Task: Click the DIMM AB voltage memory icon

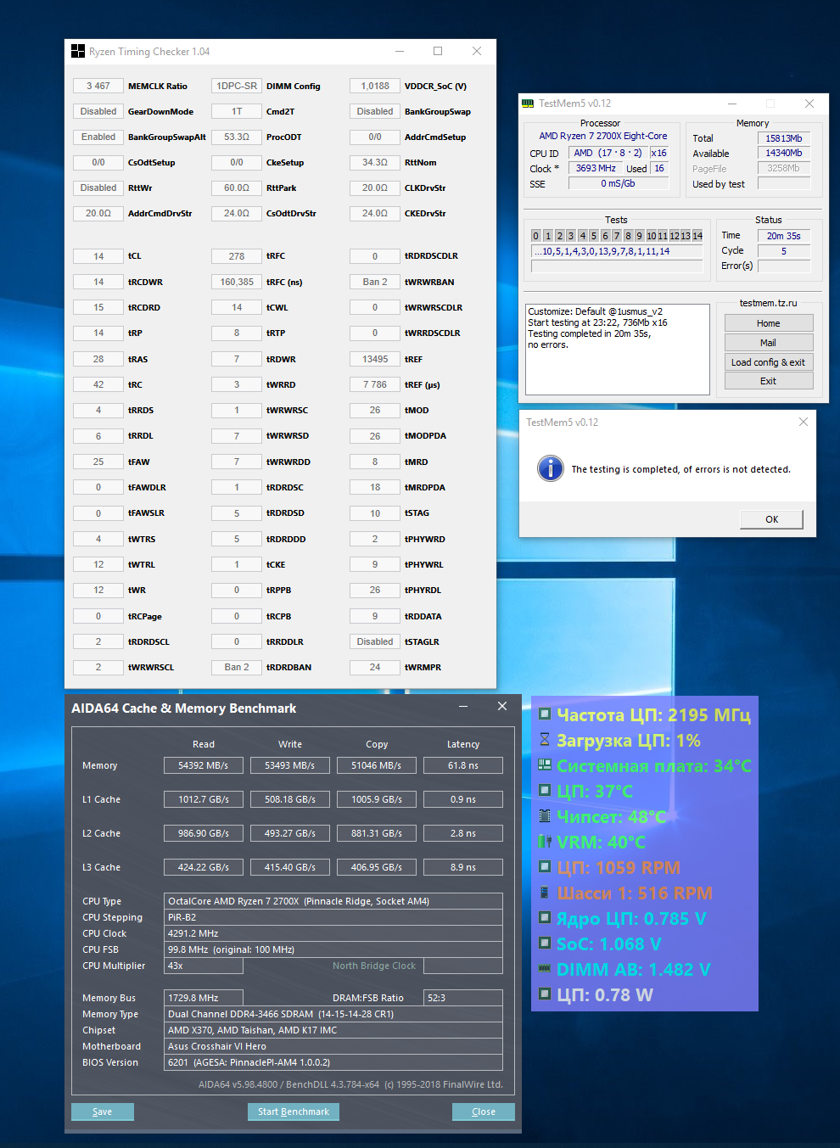Action: pos(545,968)
